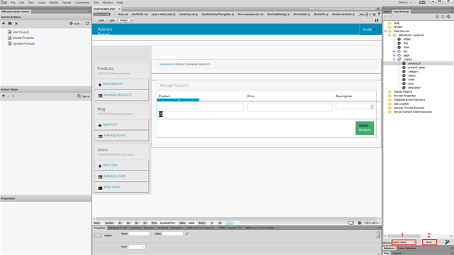Open the Server Connect Action Executors folder
This screenshot has width=454, height=255.
(413, 112)
